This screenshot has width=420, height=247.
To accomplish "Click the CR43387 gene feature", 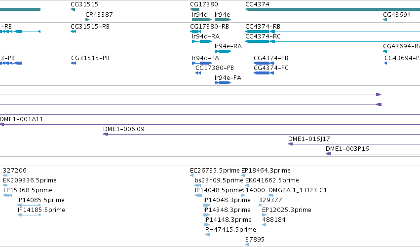I will point(87,20).
